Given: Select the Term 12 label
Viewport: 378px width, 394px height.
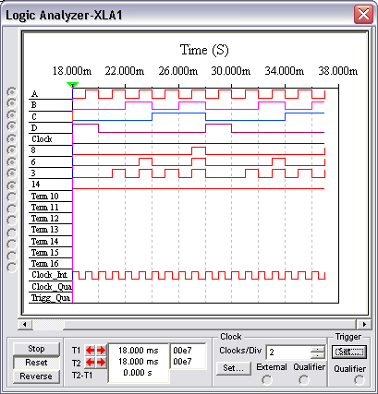Looking at the screenshot, I should click(45, 219).
